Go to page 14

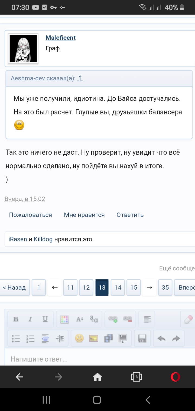[118, 287]
